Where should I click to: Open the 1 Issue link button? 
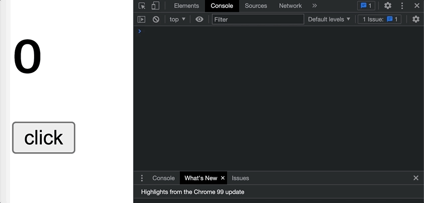point(380,20)
